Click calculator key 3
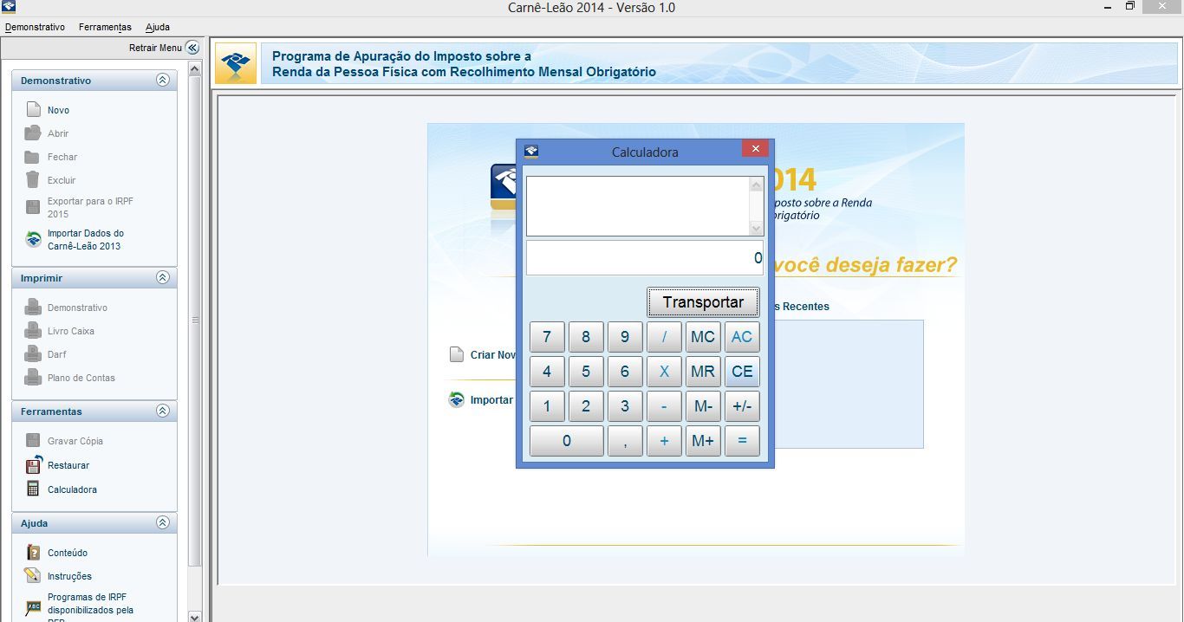The image size is (1184, 622). pyautogui.click(x=625, y=406)
